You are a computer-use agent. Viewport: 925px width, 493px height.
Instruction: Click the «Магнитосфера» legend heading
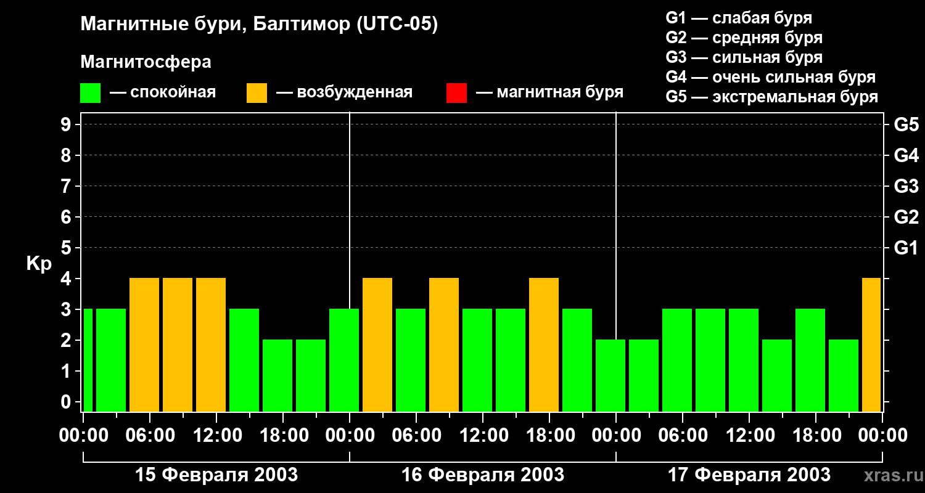click(146, 62)
